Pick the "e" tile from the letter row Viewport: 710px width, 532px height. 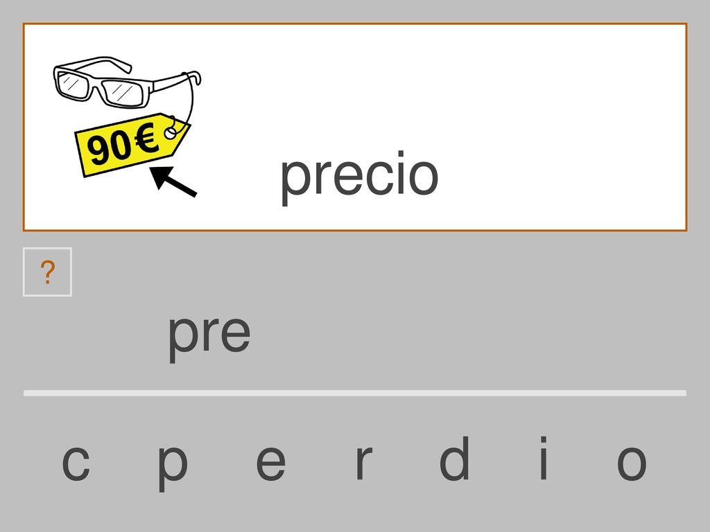271,462
